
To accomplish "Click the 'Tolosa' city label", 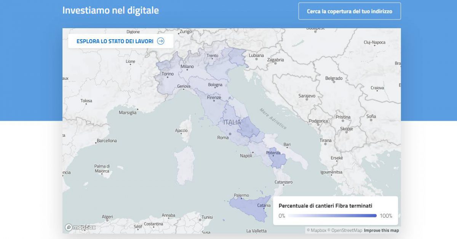I will click(86, 101).
